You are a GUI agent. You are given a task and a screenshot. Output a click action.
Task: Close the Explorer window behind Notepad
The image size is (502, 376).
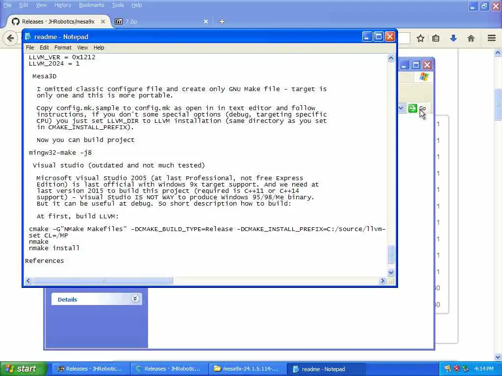[x=427, y=65]
